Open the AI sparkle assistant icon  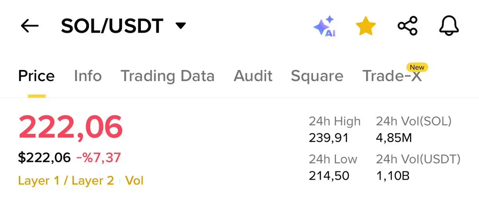(x=325, y=27)
